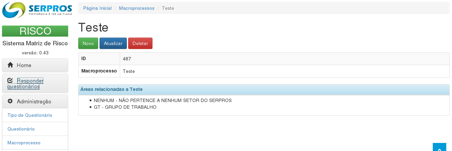Click the GT - GRUPO DE TRABALHO item

coord(125,107)
